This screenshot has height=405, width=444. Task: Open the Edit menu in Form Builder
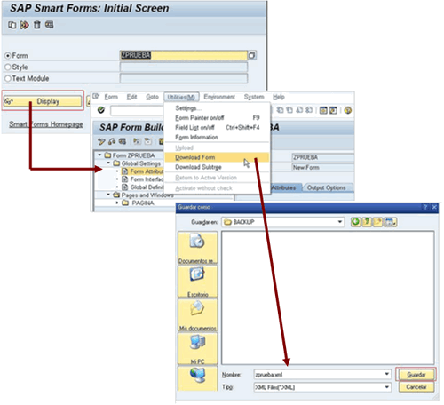(x=131, y=97)
